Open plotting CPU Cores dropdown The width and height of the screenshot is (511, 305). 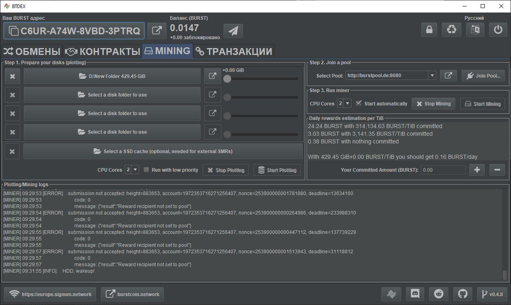132,170
